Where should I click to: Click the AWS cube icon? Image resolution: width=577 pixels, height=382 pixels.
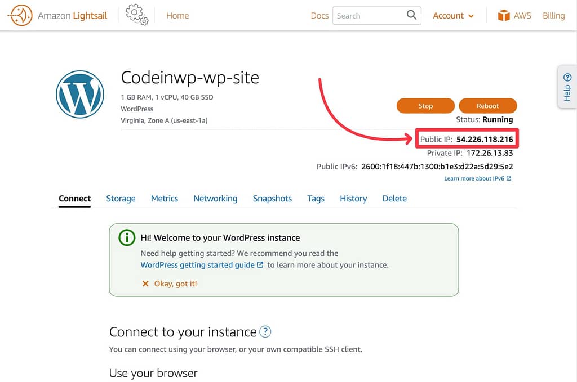[504, 15]
